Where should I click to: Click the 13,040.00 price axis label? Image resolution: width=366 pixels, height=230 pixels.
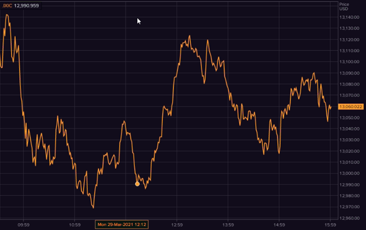point(349,128)
